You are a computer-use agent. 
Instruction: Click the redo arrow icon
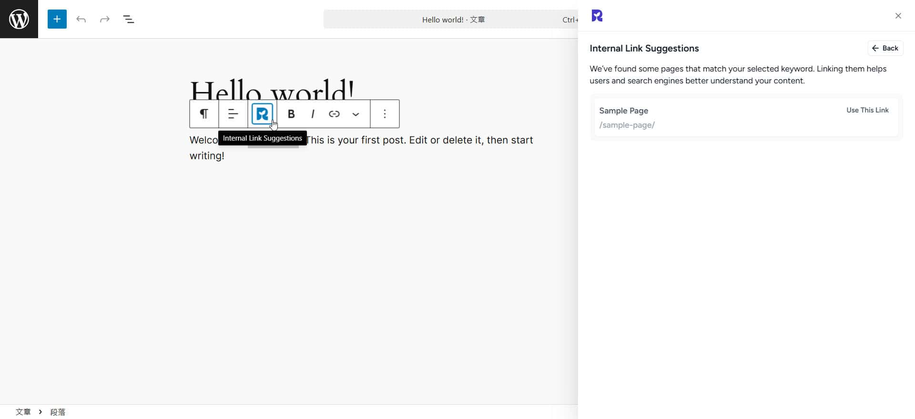pos(105,19)
